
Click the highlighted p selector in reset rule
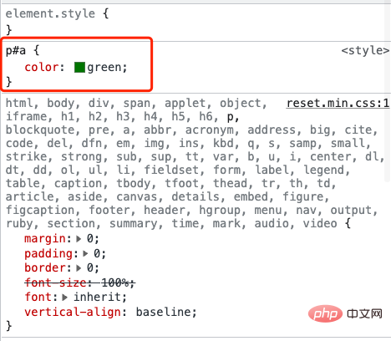[x=230, y=117]
